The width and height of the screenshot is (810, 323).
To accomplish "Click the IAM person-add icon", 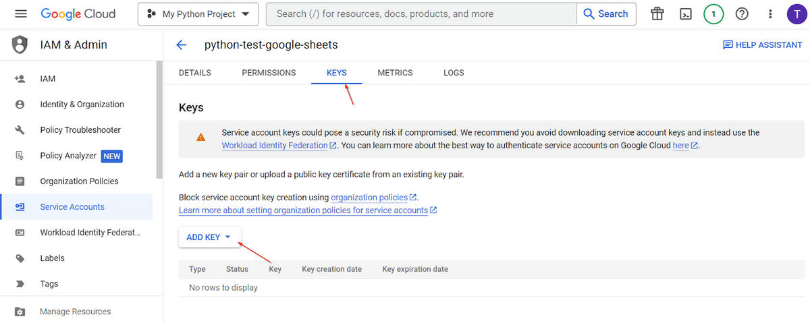I will (20, 79).
